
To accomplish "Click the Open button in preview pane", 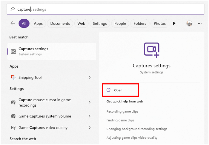I will click(x=121, y=90).
